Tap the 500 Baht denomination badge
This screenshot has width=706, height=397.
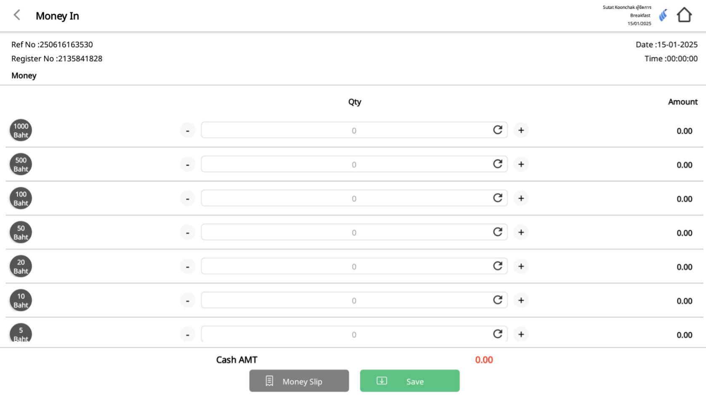click(21, 164)
